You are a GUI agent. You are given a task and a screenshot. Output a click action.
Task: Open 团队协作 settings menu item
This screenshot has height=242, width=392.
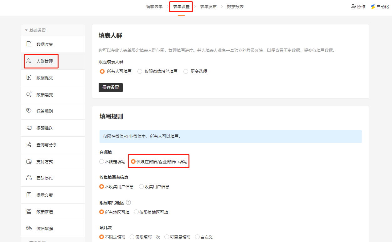pos(53,178)
